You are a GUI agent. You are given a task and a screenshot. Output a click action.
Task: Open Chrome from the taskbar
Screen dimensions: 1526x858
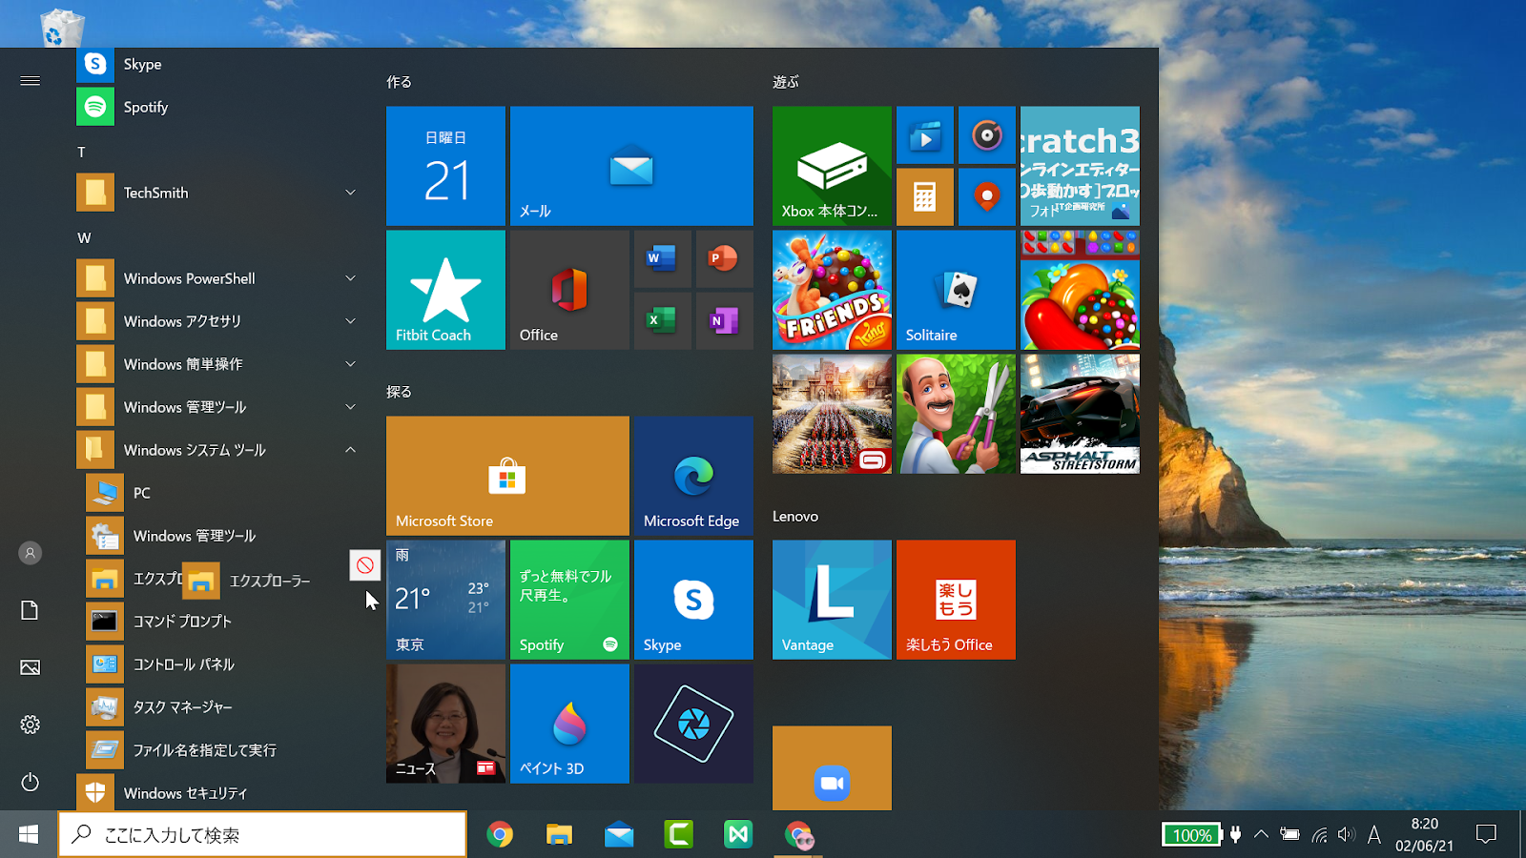[500, 834]
